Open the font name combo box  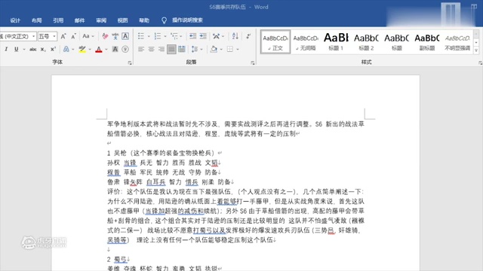(x=18, y=36)
